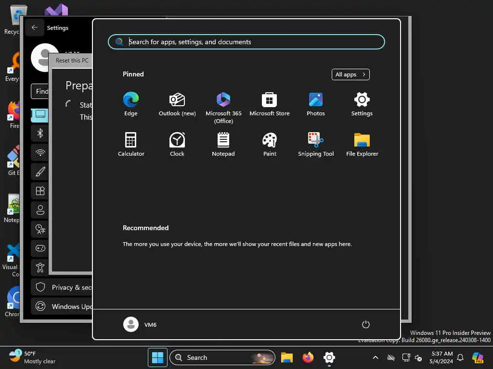Select Accounts category in Settings sidebar
The width and height of the screenshot is (493, 369).
(40, 210)
